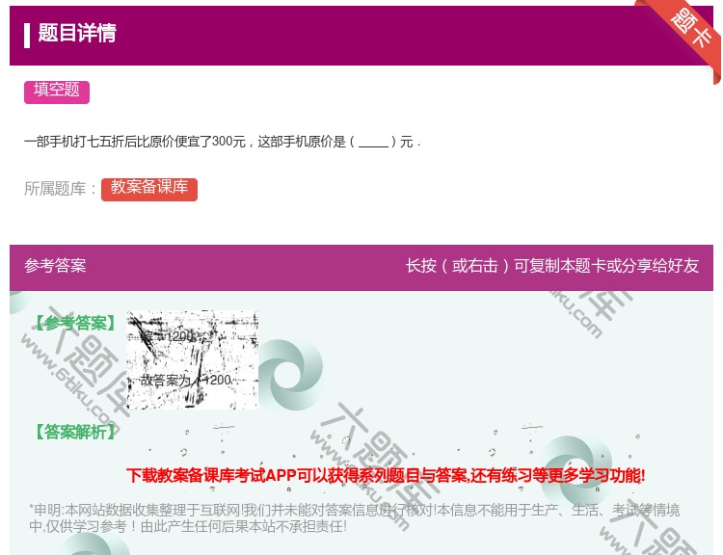Click the 题目详情 header title
723x555 pixels.
coord(77,33)
